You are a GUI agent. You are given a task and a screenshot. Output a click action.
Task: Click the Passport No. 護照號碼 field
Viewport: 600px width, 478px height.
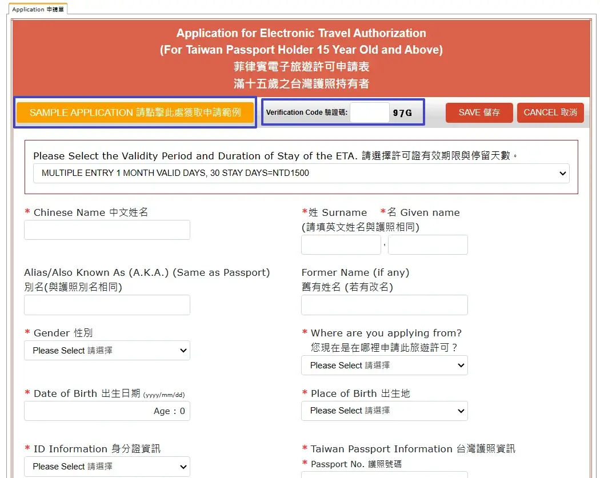[x=384, y=475]
